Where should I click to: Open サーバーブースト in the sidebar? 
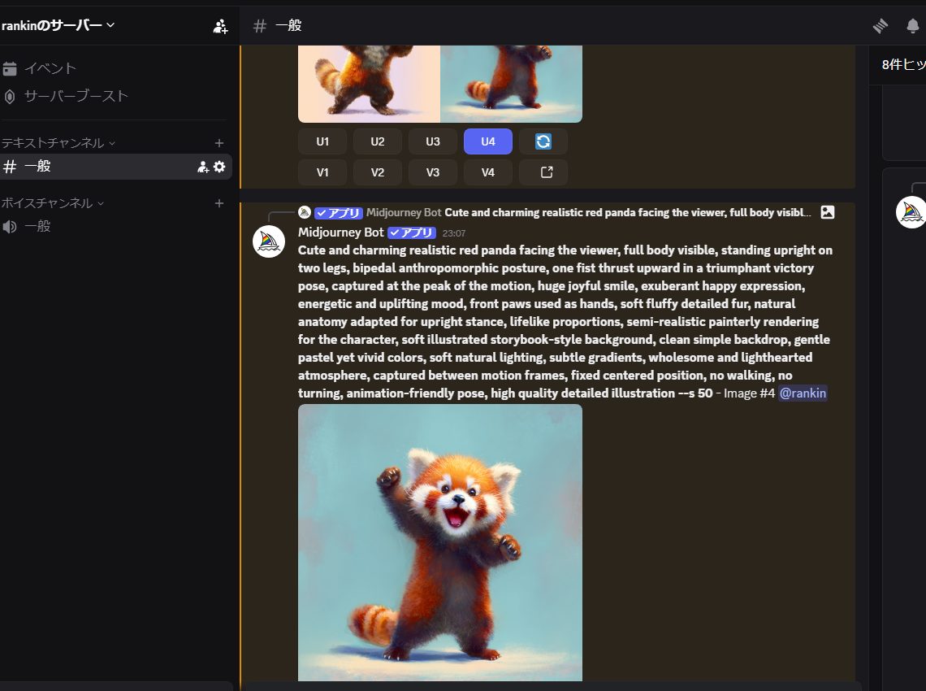coord(76,96)
